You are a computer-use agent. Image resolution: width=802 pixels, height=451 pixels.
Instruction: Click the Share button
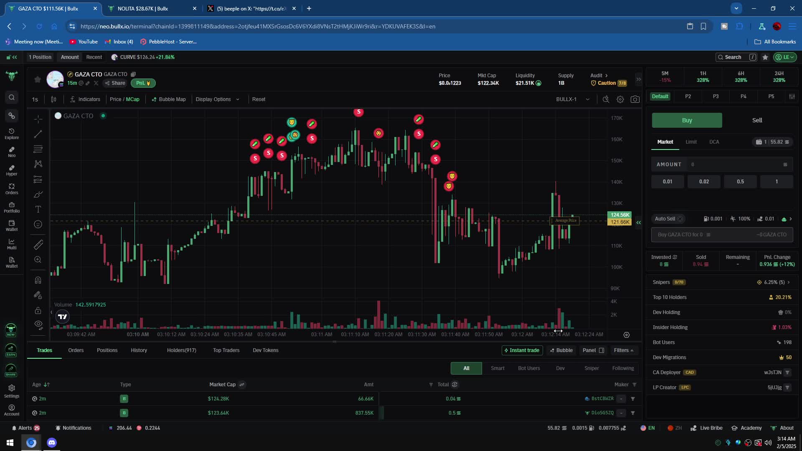tap(115, 83)
